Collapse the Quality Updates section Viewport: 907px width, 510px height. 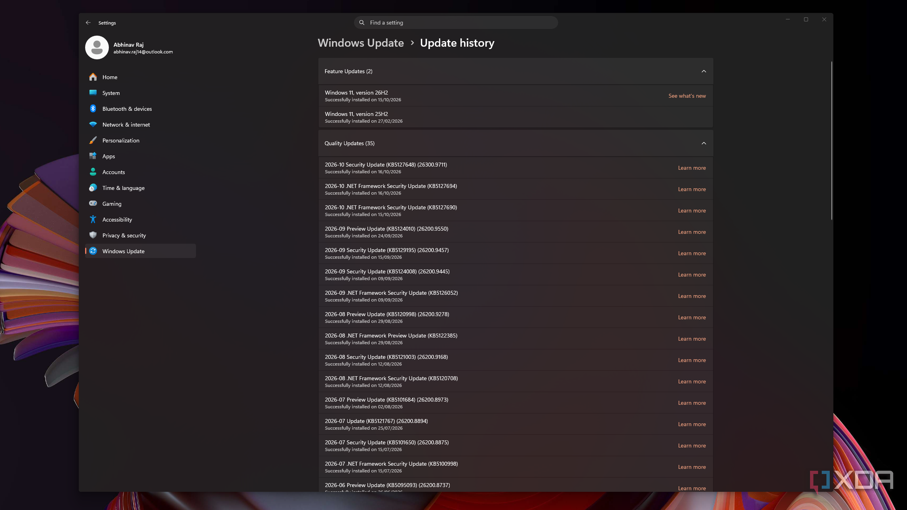(x=704, y=143)
